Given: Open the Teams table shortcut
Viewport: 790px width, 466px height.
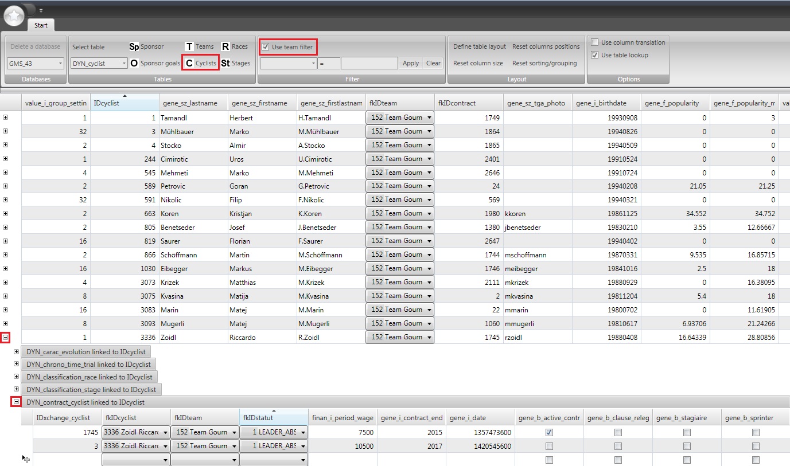Looking at the screenshot, I should point(199,46).
